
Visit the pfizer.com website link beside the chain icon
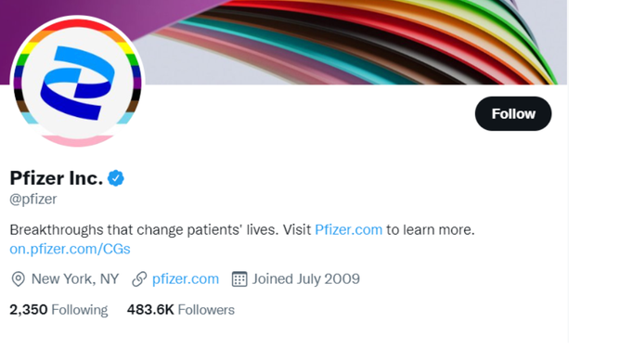(186, 279)
